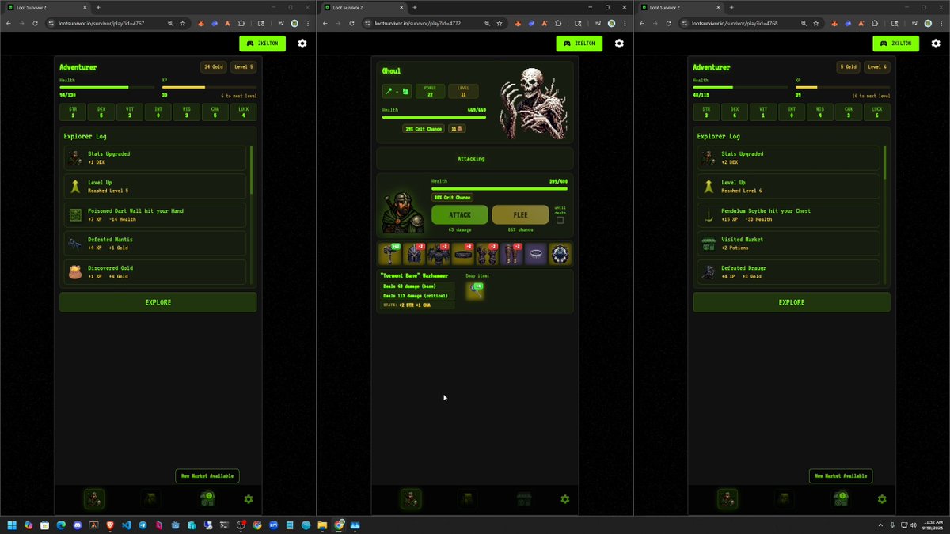
Task: Select adventurer tab in left window's bottom nav
Action: pos(94,499)
